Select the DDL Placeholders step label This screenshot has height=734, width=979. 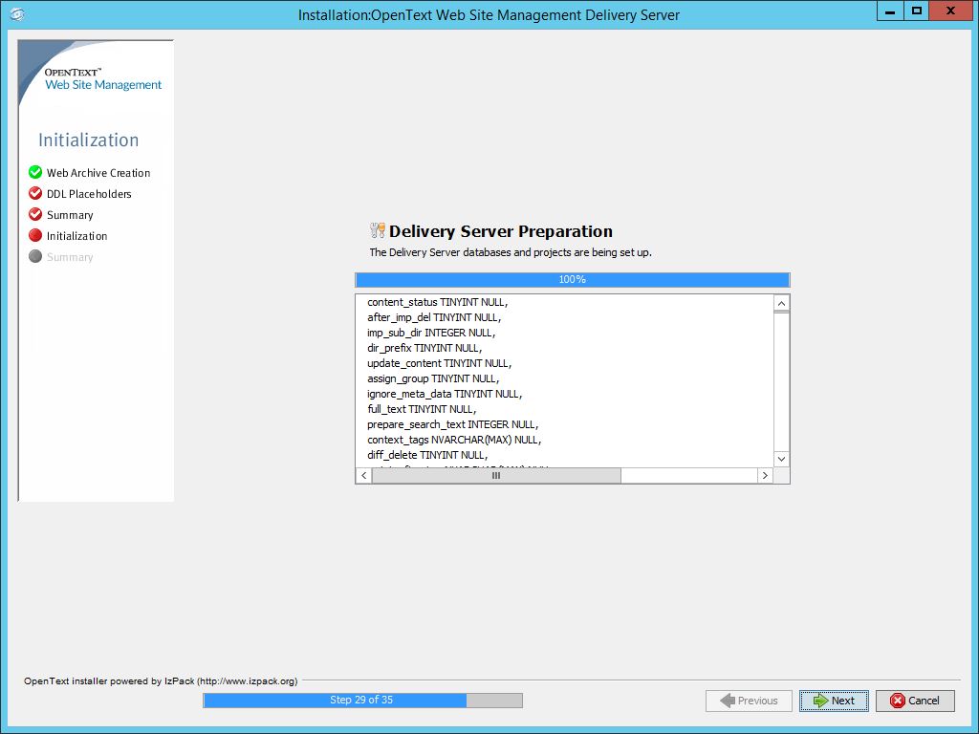pyautogui.click(x=89, y=194)
